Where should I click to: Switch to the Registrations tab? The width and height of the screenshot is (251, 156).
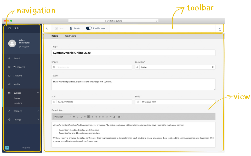(70, 36)
